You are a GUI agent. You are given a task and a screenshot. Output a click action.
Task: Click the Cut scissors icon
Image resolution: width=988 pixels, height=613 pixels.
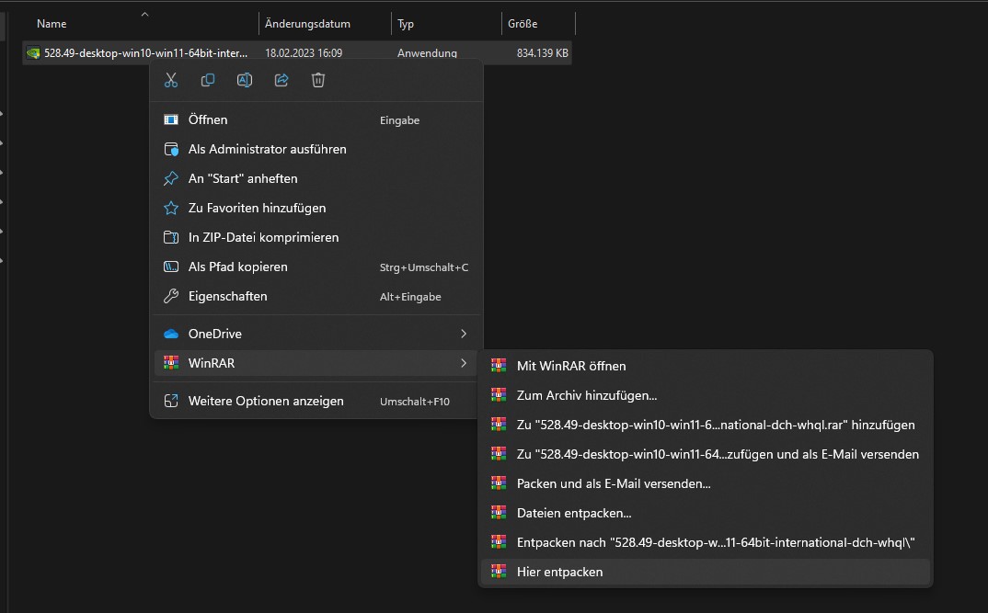click(x=171, y=80)
